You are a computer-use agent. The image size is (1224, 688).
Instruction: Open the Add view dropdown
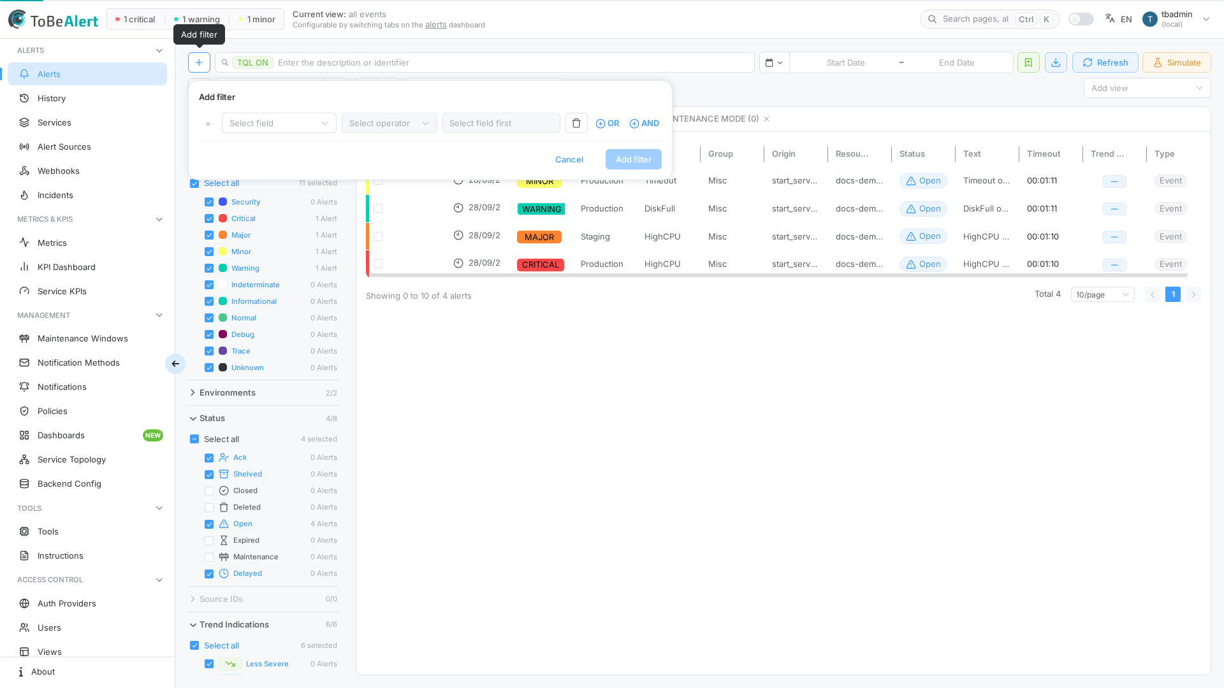[1147, 88]
